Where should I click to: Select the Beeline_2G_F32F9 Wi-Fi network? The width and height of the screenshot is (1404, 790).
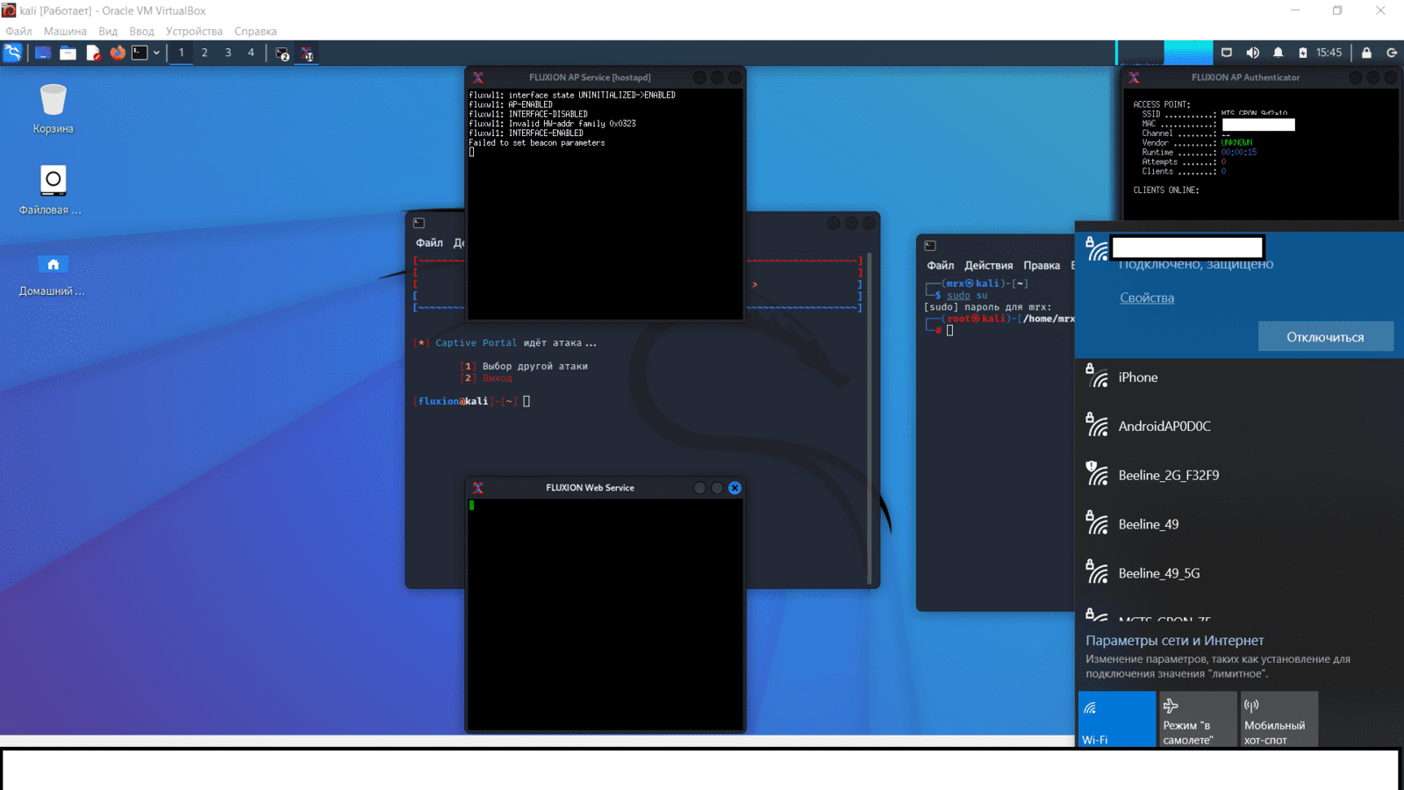1239,476
